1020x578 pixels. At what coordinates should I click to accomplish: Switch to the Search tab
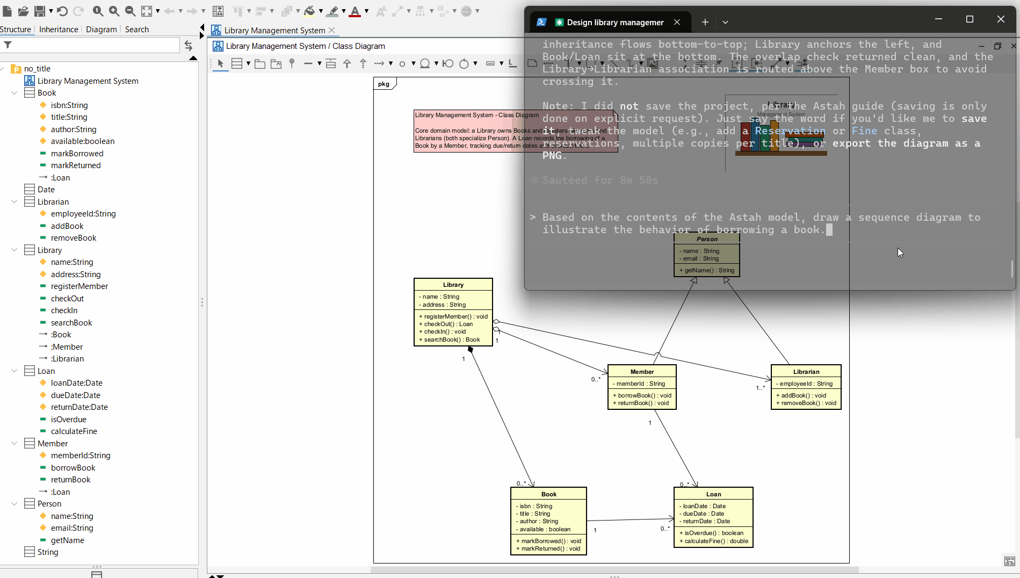[137, 30]
